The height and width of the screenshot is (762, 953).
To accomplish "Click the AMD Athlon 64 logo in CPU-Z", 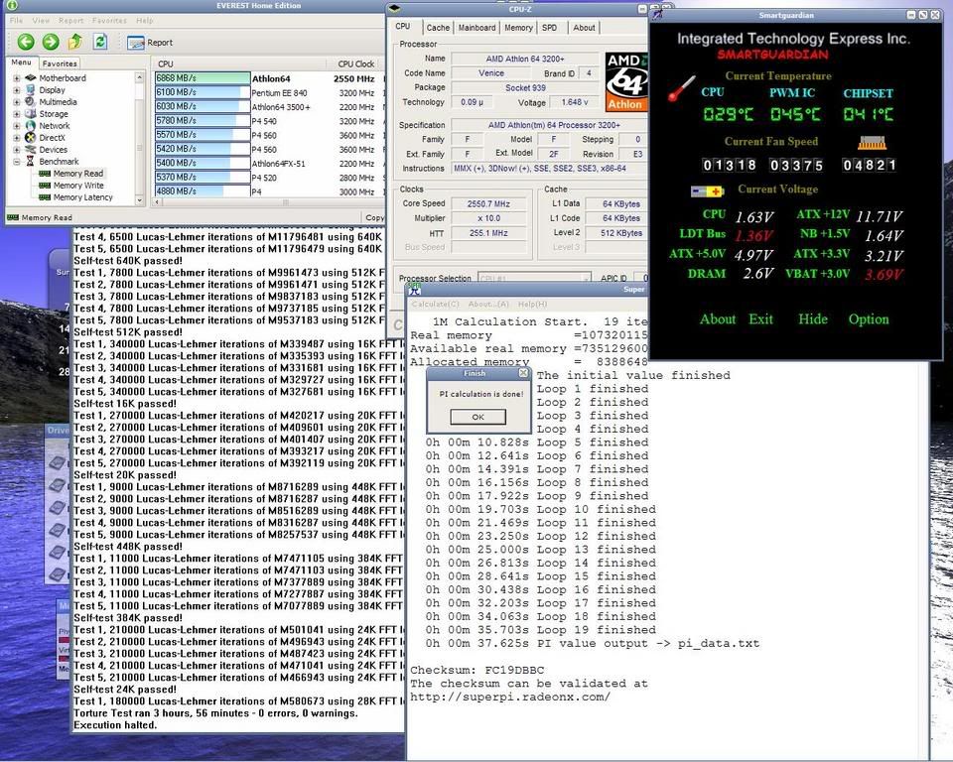I will click(x=626, y=81).
